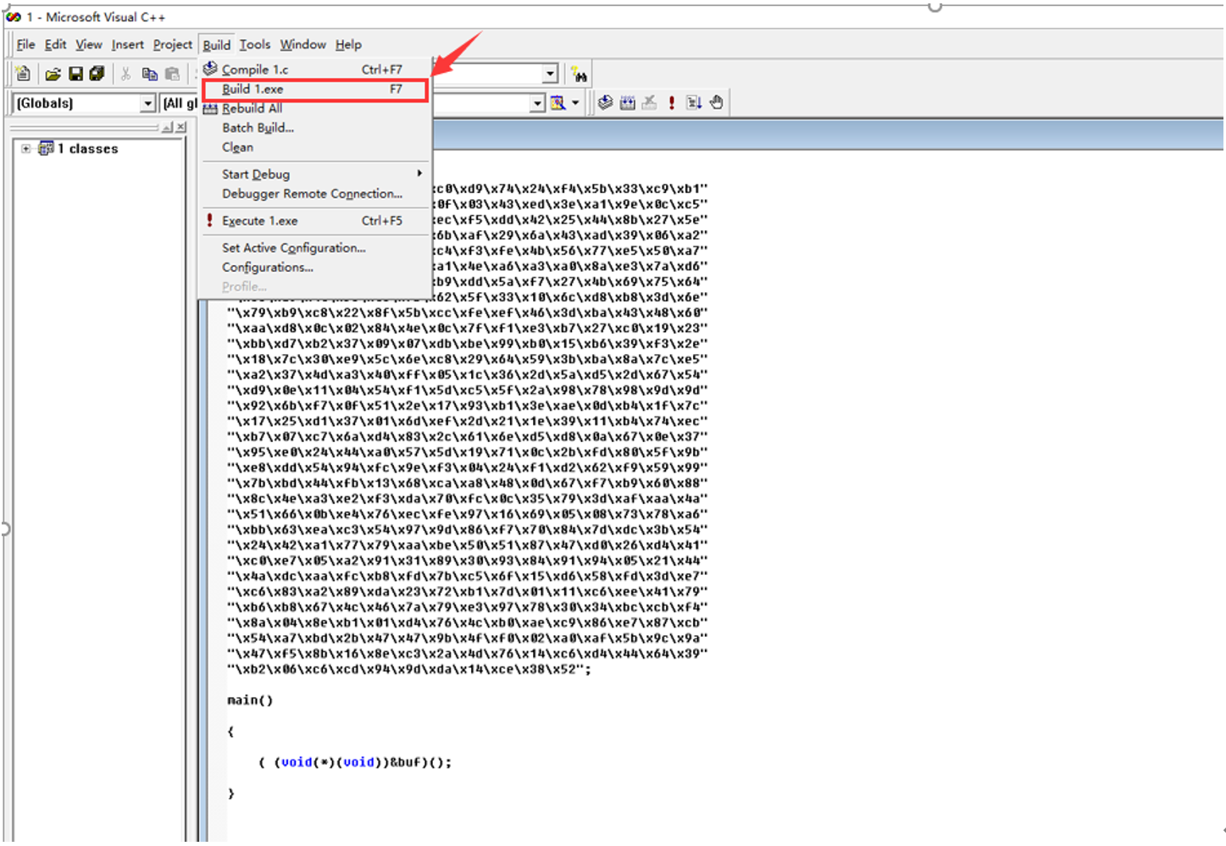The height and width of the screenshot is (846, 1226).
Task: Click code line starting \x7b\xbd\x44\xfb
Action: pos(468,483)
